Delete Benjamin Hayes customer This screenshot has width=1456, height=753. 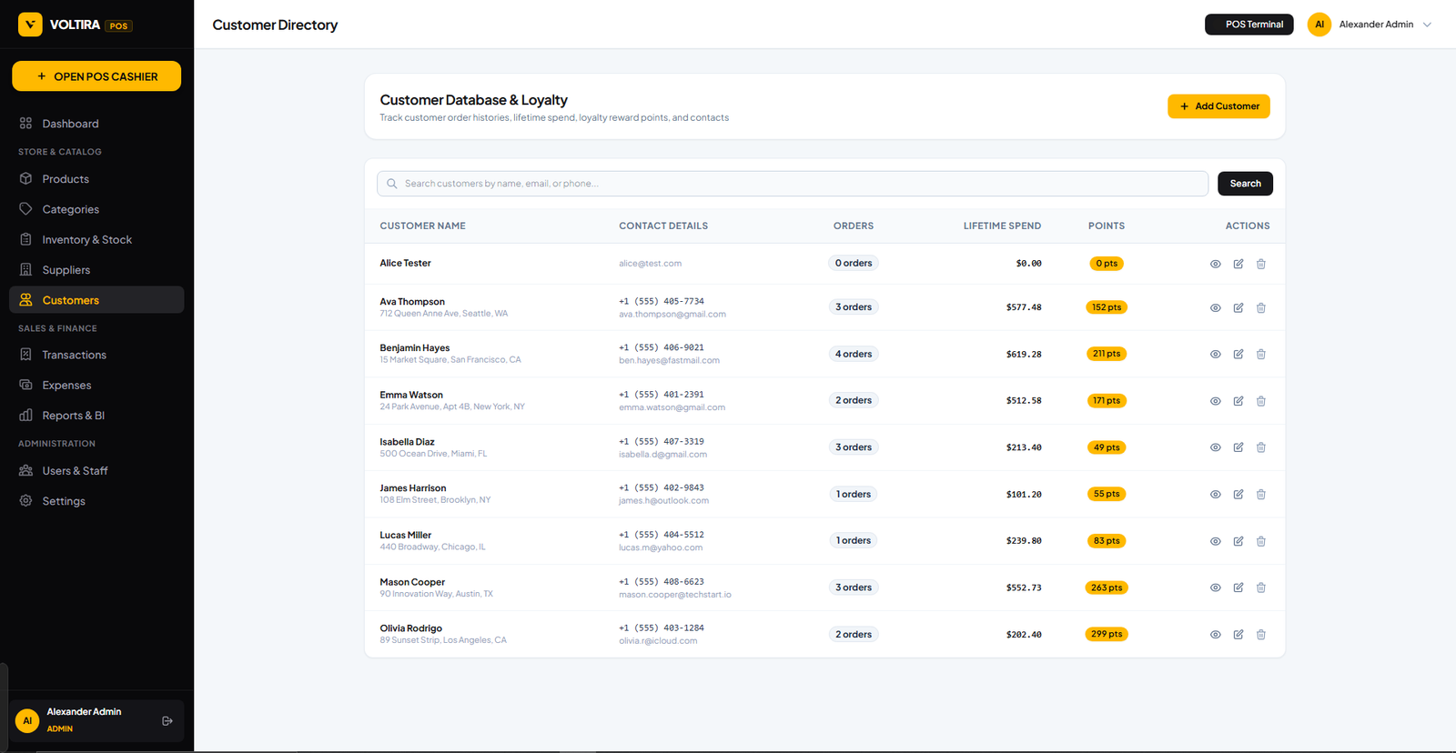pyautogui.click(x=1261, y=355)
